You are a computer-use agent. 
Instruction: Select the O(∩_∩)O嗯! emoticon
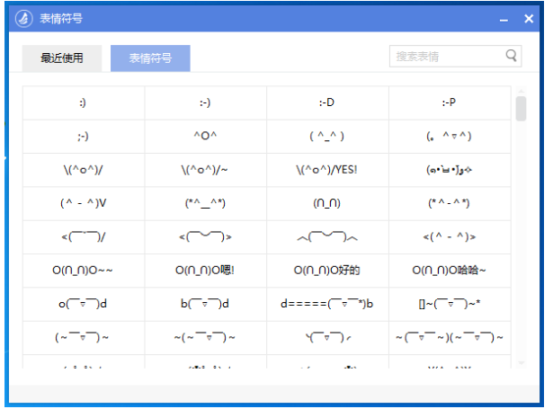(205, 270)
